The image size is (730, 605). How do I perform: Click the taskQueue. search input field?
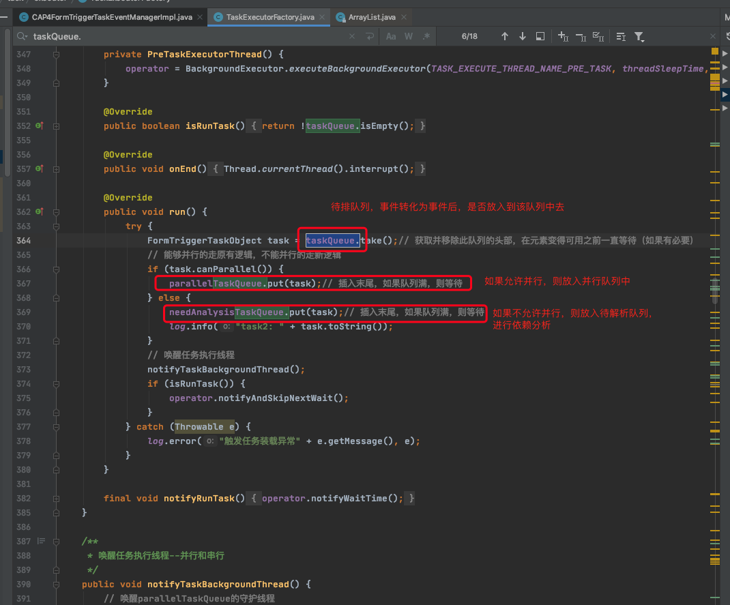(x=205, y=36)
